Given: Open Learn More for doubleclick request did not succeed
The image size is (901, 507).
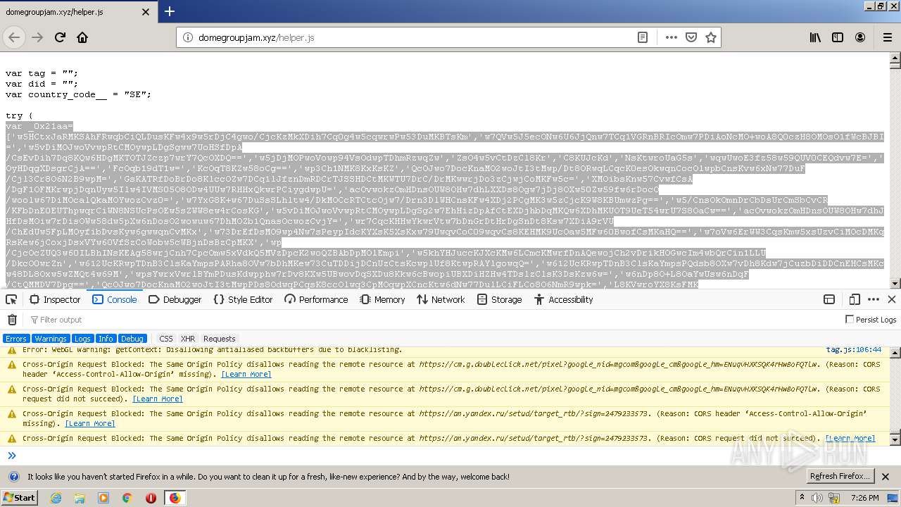Looking at the screenshot, I should pyautogui.click(x=158, y=399).
